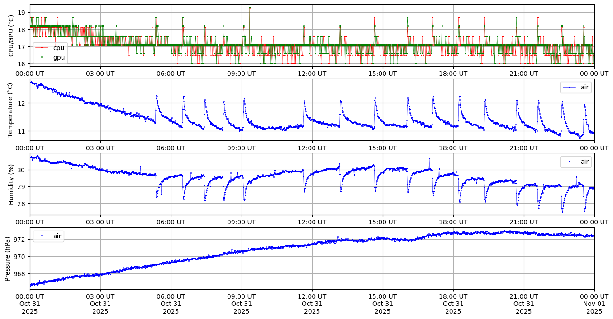Click the 11 tick on the Temperature axis
This screenshot has height=319, width=613.
(23, 131)
